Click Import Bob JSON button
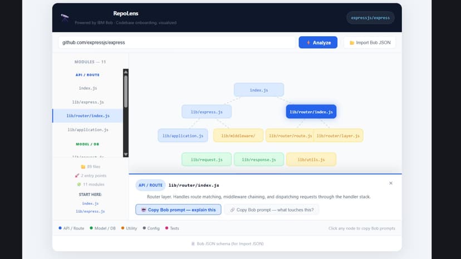The height and width of the screenshot is (259, 461). click(370, 43)
